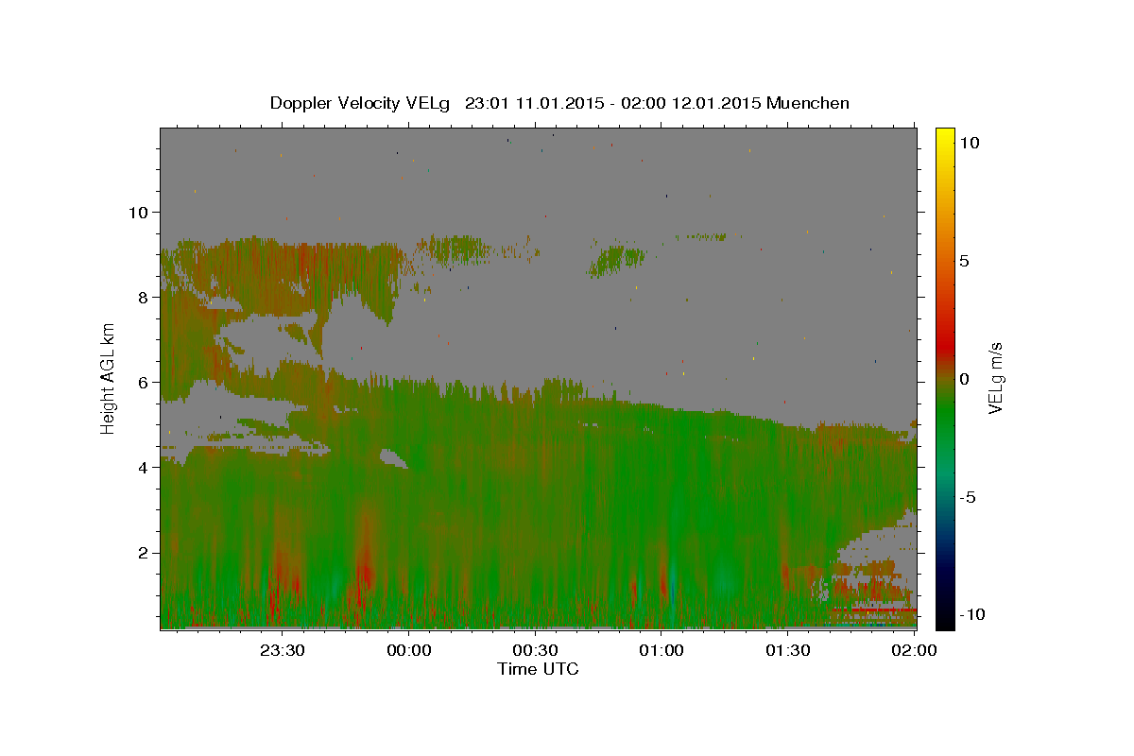This screenshot has width=1134, height=756.
Task: Click the height tick label 8
Action: coord(146,297)
